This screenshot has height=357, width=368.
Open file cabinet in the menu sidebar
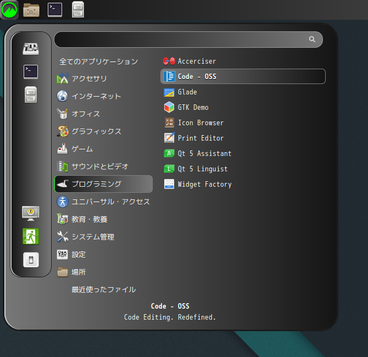click(x=31, y=94)
